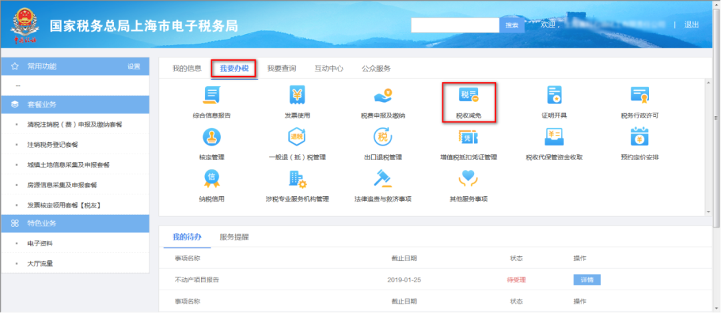Image resolution: width=721 pixels, height=313 pixels.
Task: Select the 我的待办 tab
Action: 187,237
